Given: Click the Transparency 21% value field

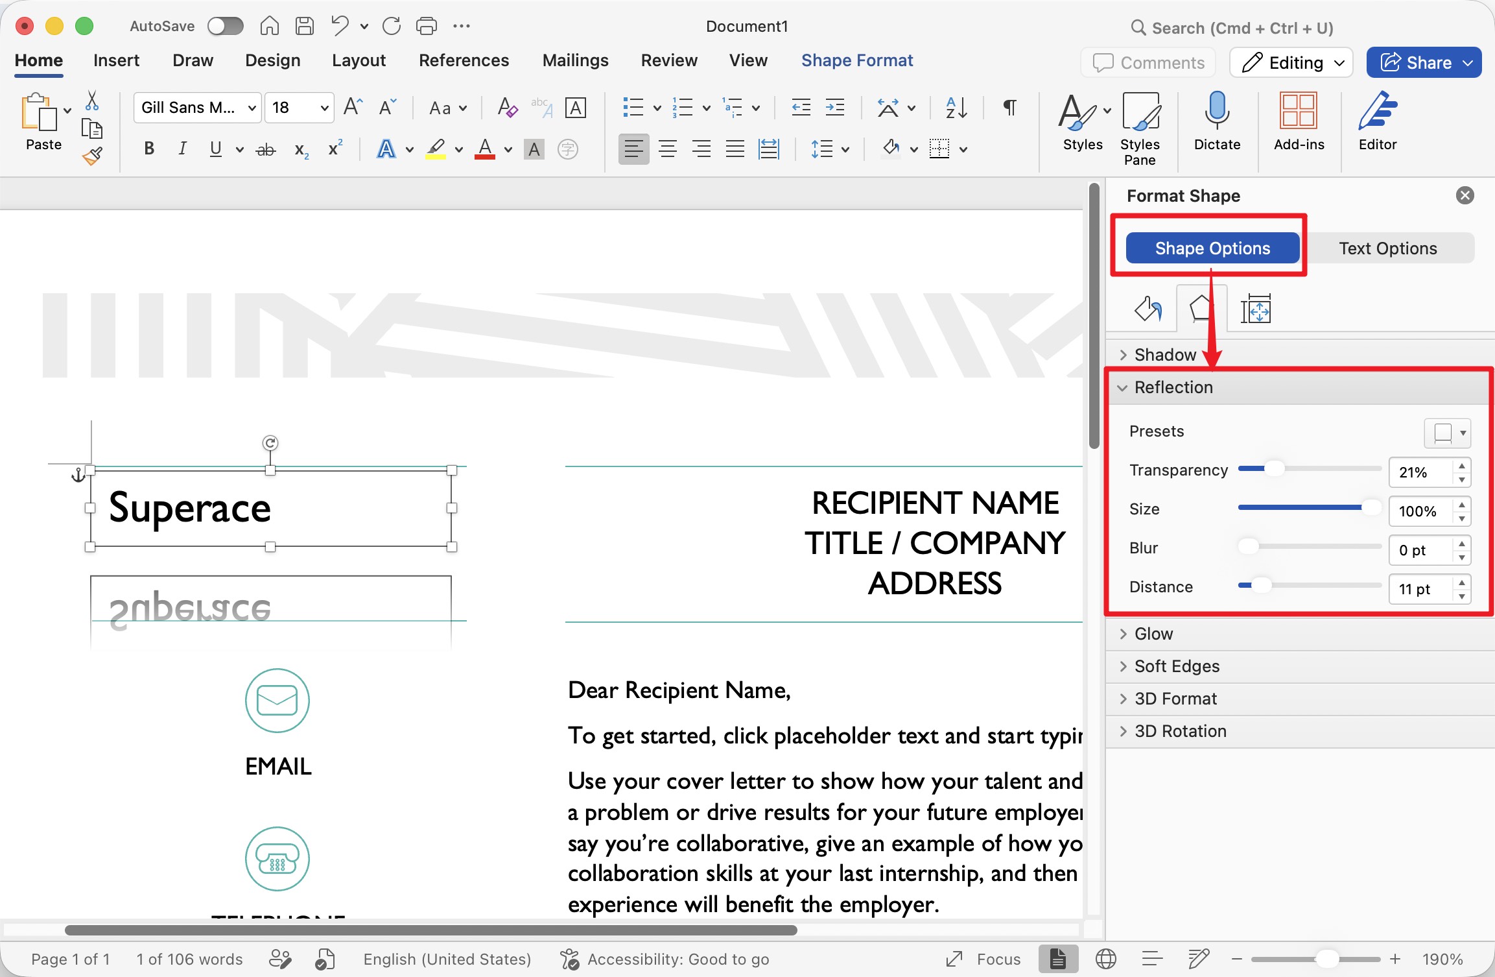Looking at the screenshot, I should coord(1421,472).
